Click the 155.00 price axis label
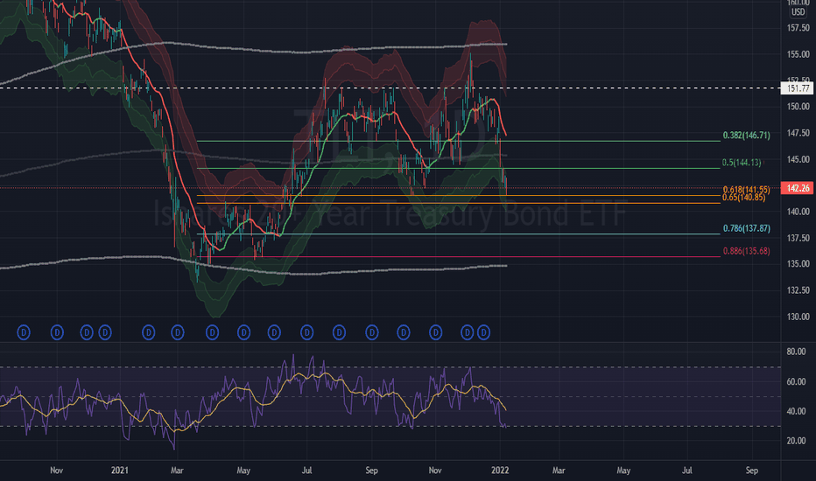 click(x=798, y=54)
